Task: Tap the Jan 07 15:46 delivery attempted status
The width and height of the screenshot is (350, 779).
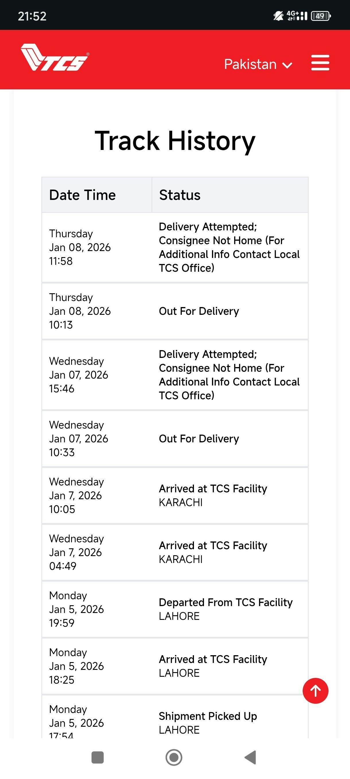Action: [229, 375]
